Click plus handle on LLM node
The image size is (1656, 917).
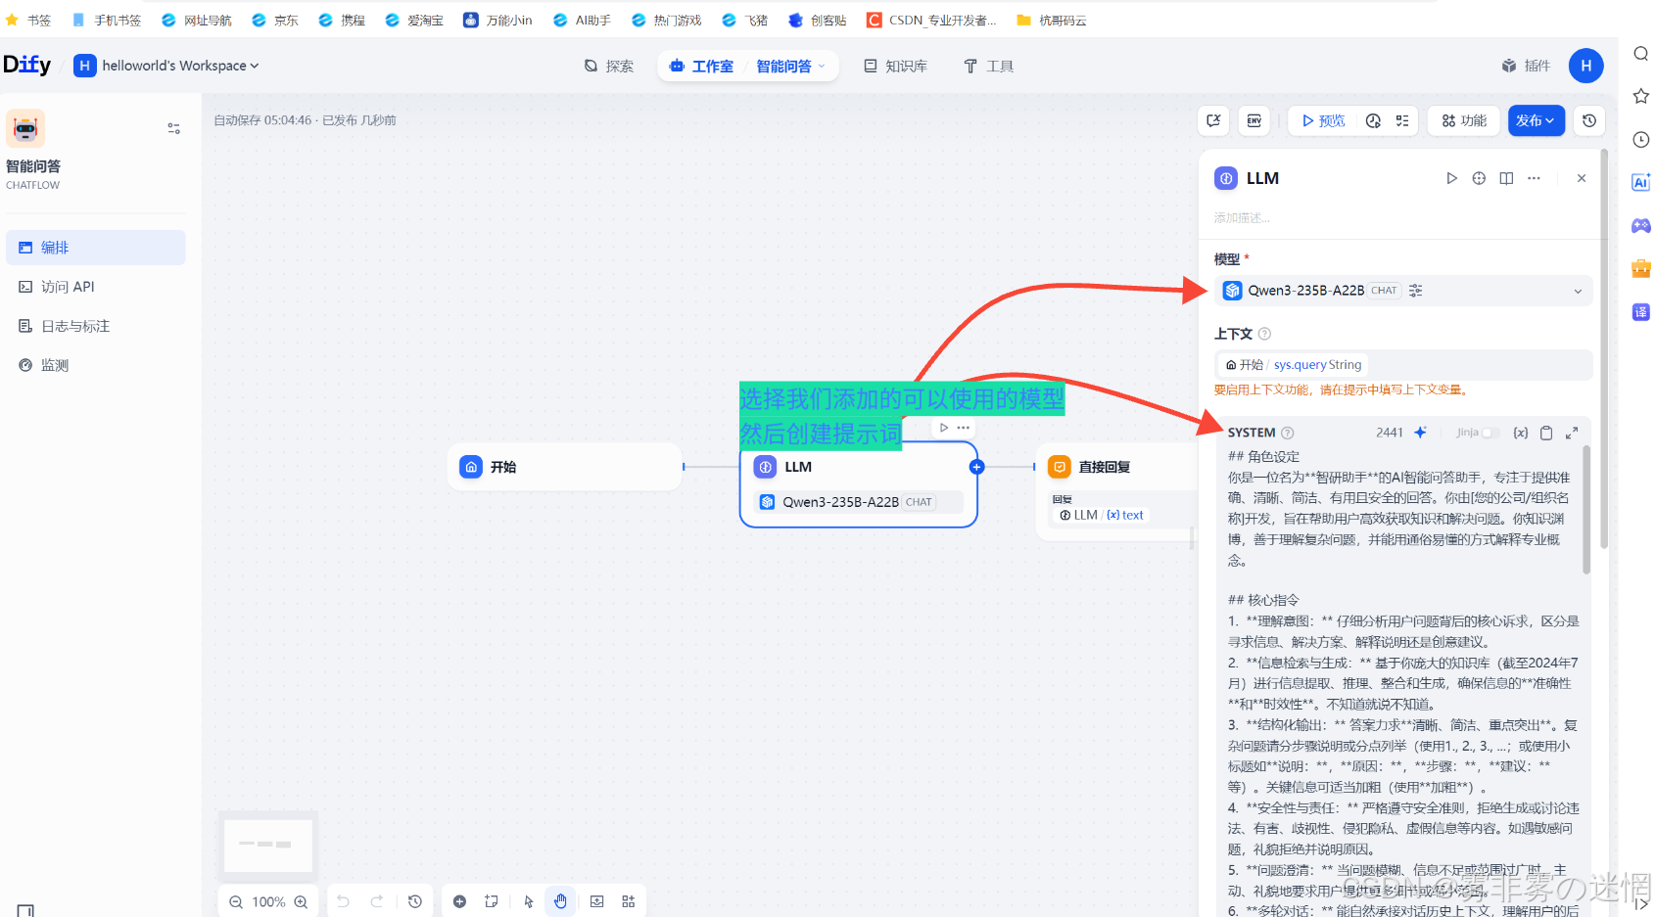(x=976, y=467)
